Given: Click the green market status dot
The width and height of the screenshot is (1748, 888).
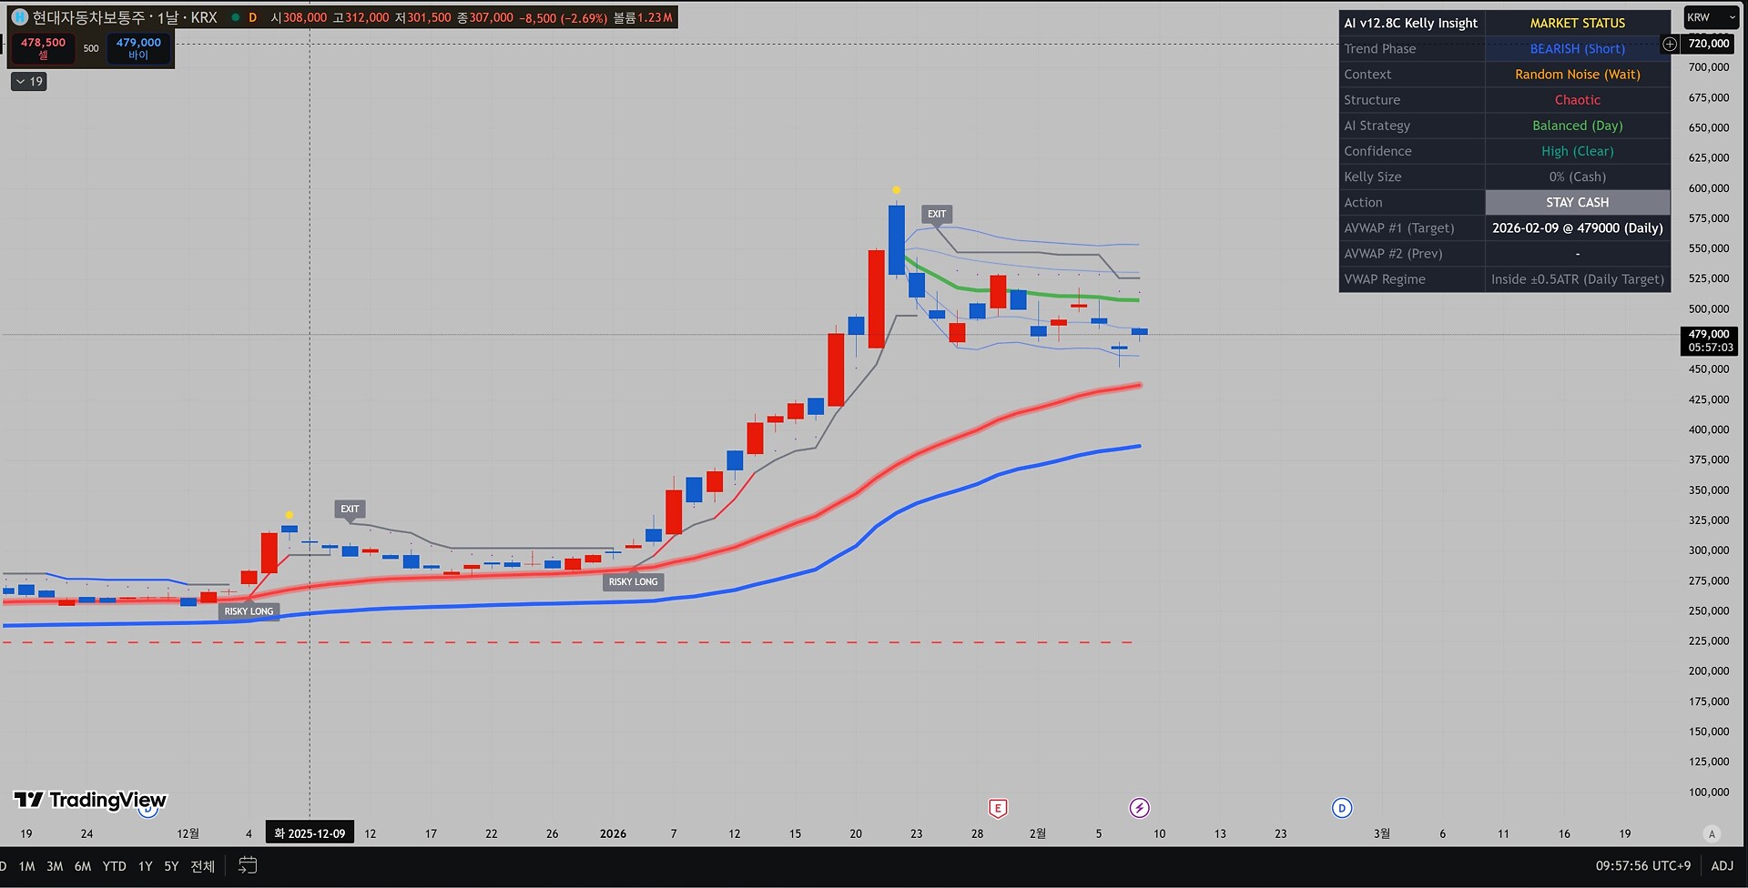Looking at the screenshot, I should click(235, 17).
